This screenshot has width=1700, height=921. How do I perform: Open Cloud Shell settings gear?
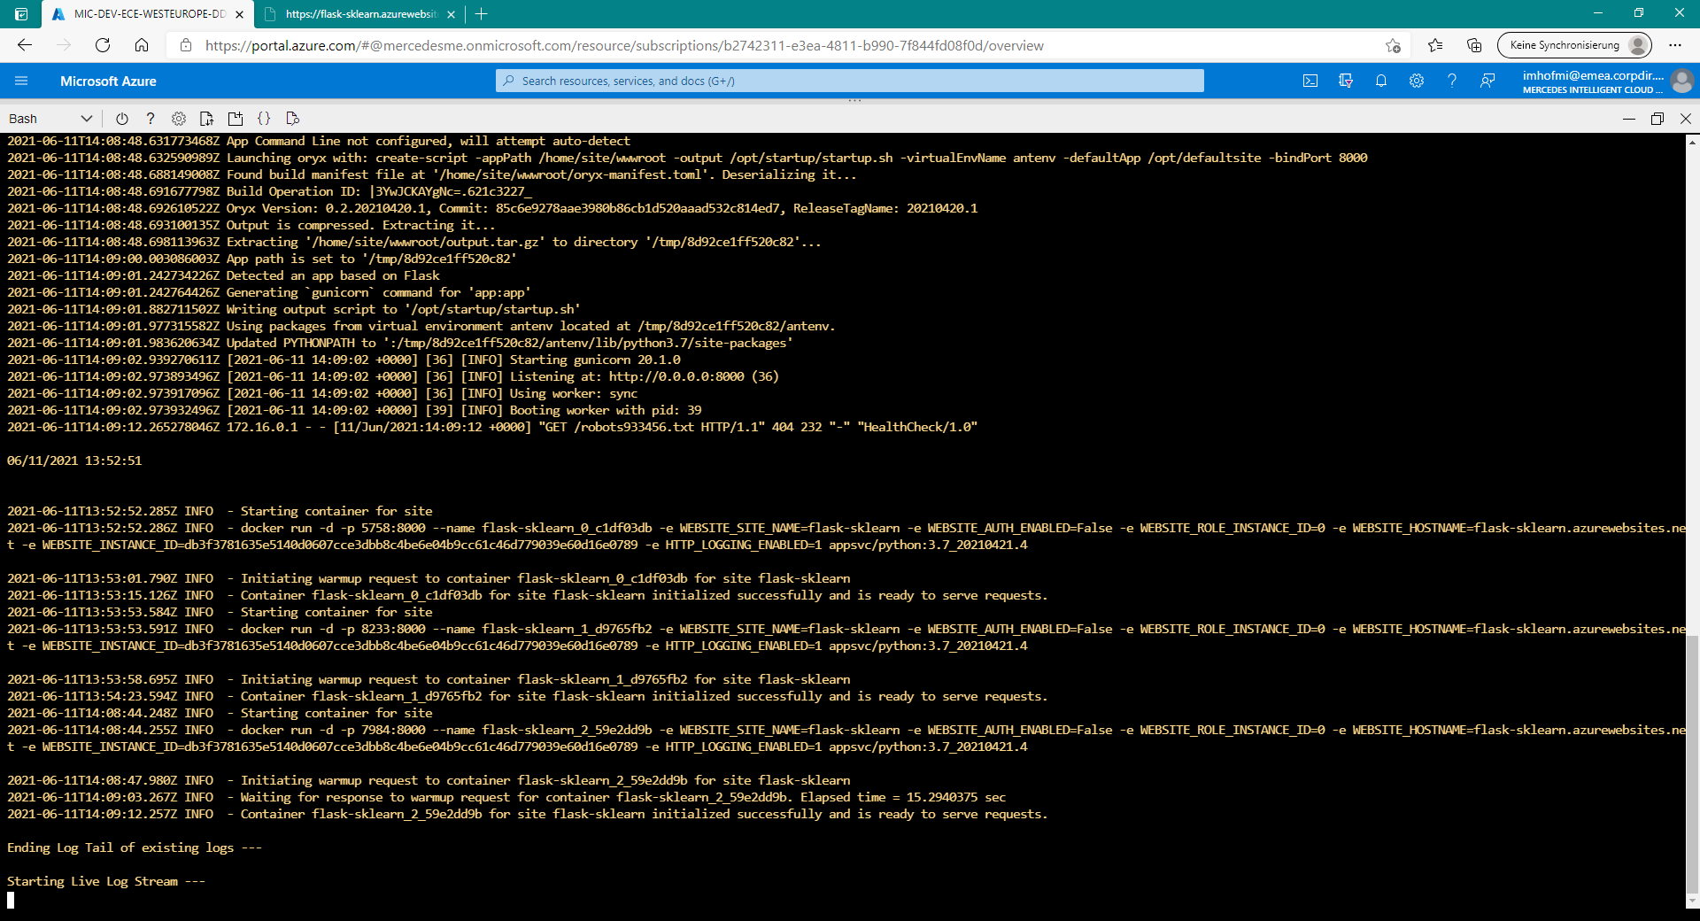pos(179,119)
